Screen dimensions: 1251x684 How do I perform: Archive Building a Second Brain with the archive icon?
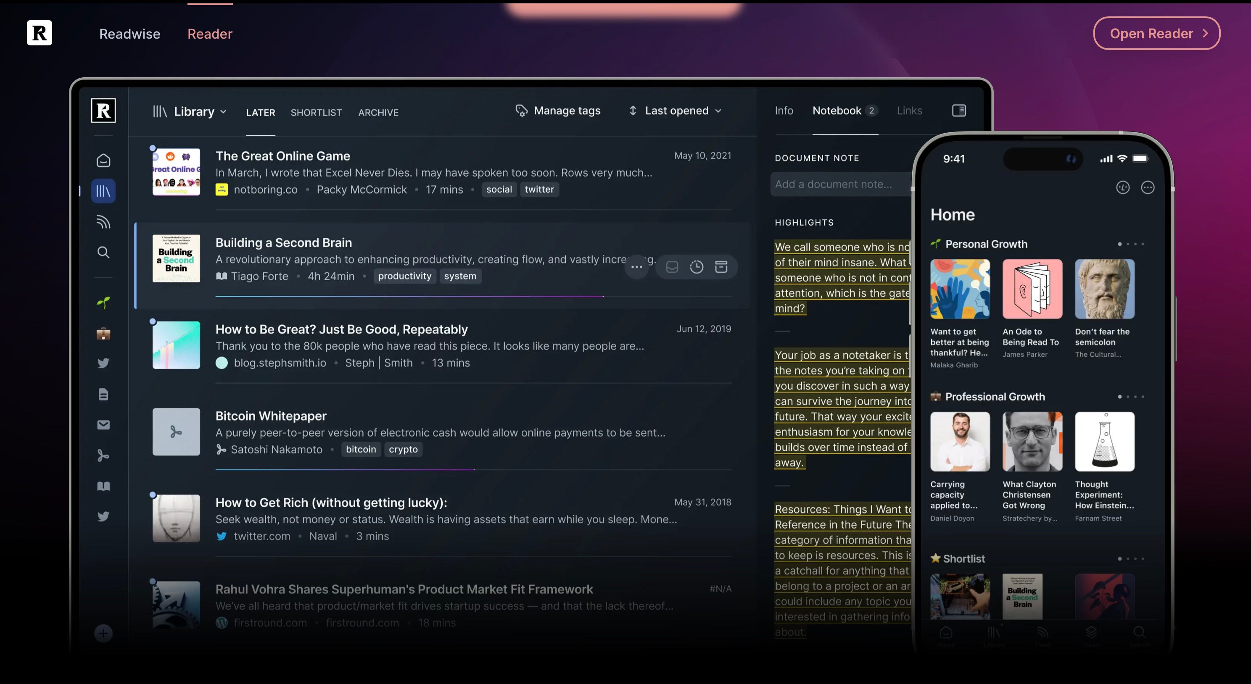(721, 267)
